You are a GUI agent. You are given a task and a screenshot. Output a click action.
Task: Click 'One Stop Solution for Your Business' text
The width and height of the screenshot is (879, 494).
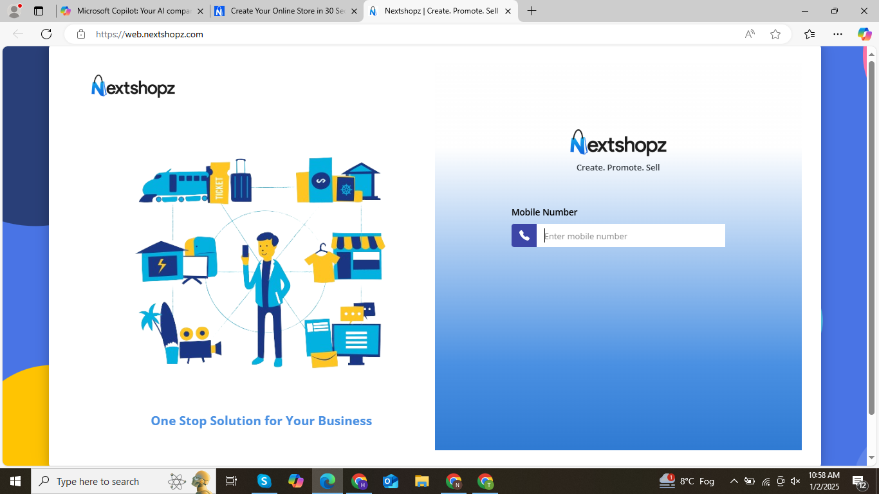coord(261,421)
